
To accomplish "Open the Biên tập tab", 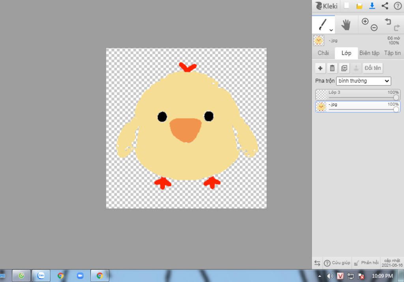I will click(x=369, y=53).
